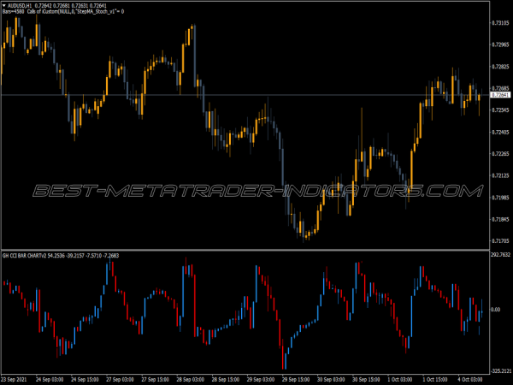513x385 pixels.
Task: Click the StepMA_Stoch_v1 comment text line
Action: tap(63, 11)
